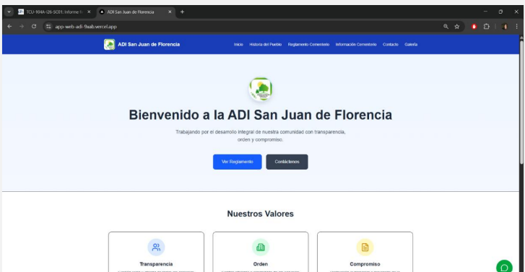525x272 pixels.
Task: Open the tab search dropdown arrow
Action: click(9, 12)
